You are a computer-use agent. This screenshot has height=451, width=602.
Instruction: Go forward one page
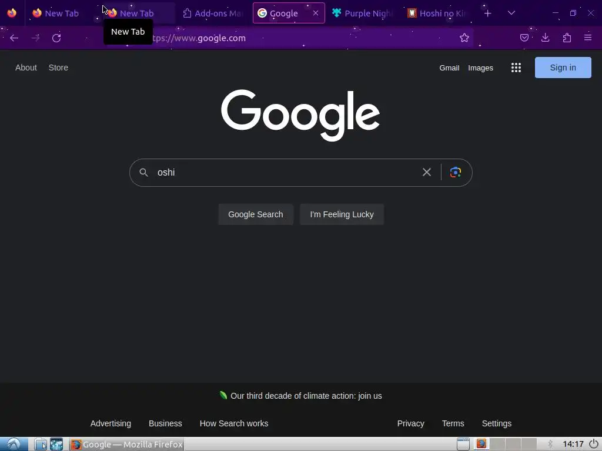[35, 38]
